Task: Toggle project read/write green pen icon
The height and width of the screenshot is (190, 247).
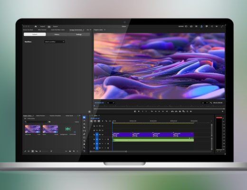Action: point(25,151)
